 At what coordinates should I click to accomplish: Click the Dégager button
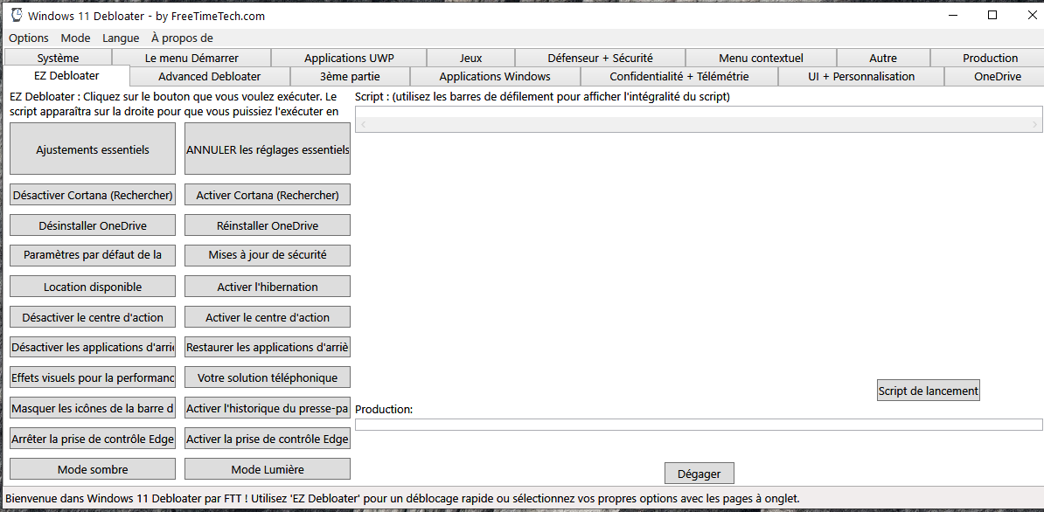tap(699, 474)
